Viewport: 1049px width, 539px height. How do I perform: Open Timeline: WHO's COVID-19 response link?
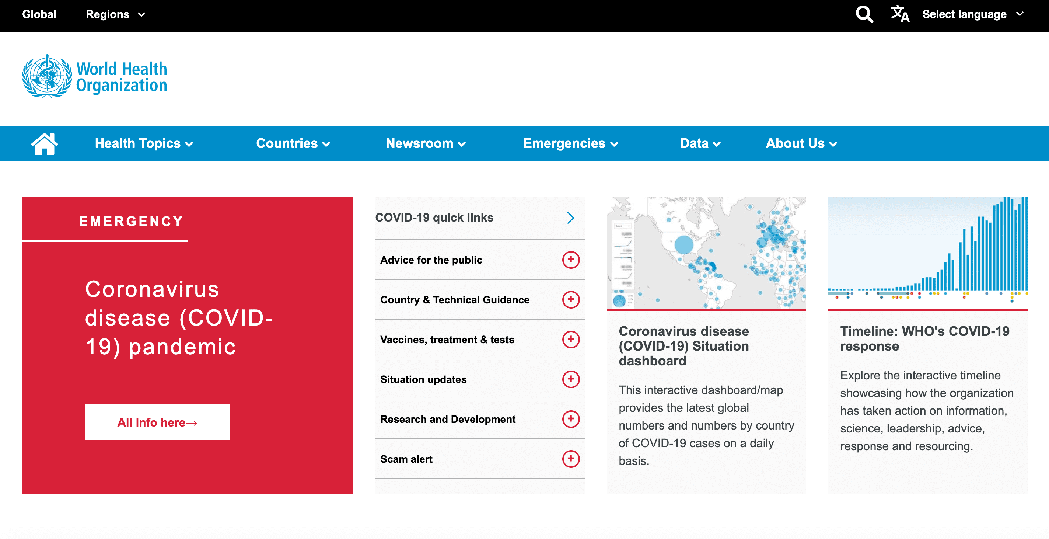tap(924, 338)
